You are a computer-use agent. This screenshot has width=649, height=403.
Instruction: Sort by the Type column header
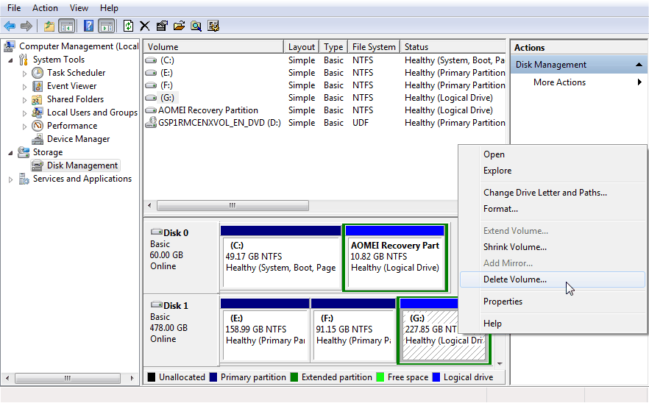coord(333,47)
